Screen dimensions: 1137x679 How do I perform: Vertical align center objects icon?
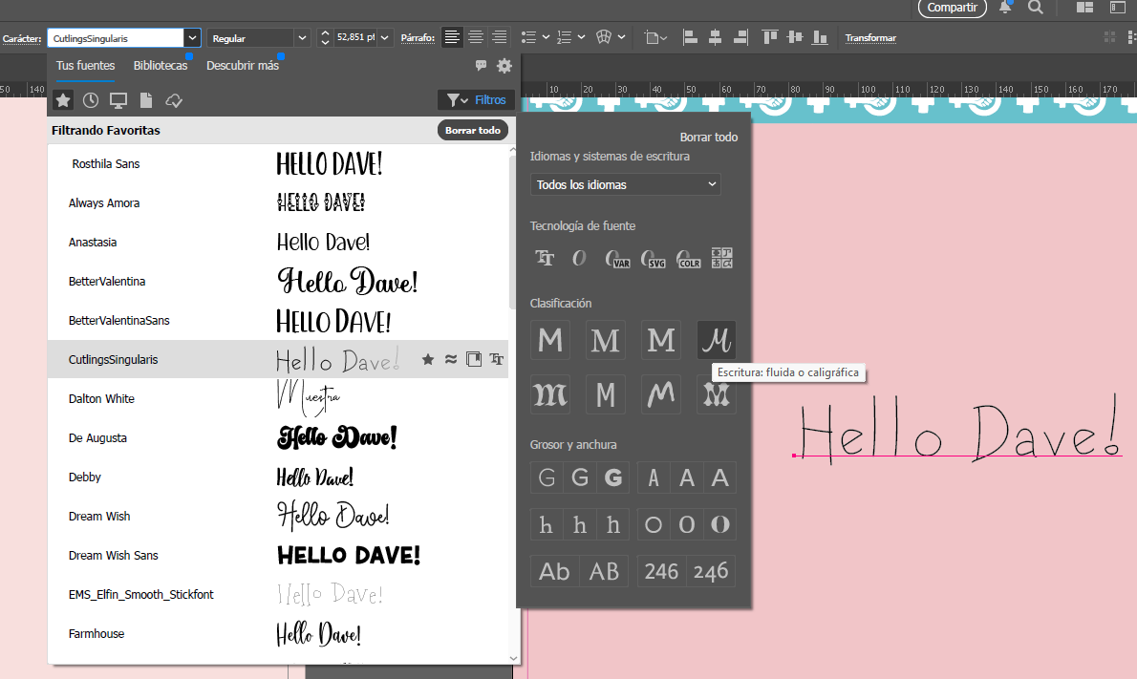tap(795, 37)
